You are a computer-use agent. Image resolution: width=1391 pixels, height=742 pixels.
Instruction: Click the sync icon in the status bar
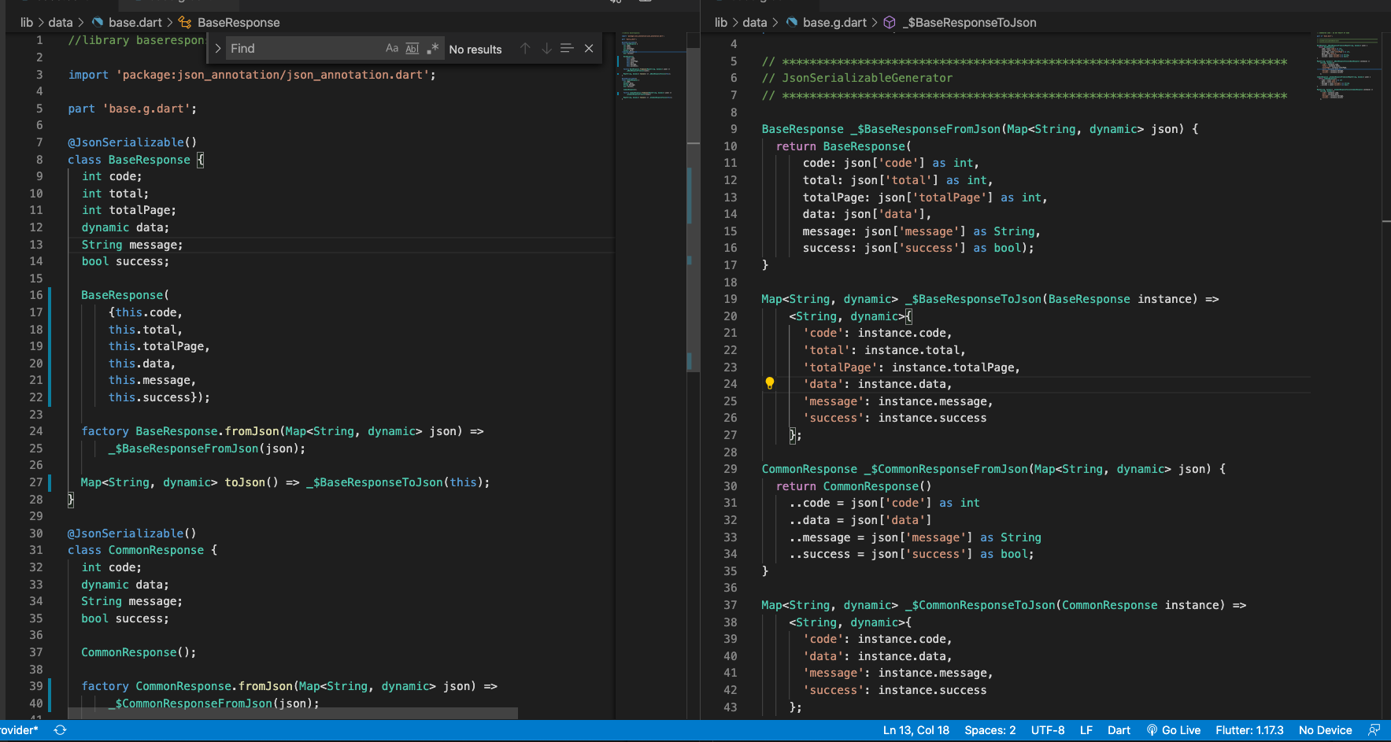tap(60, 730)
